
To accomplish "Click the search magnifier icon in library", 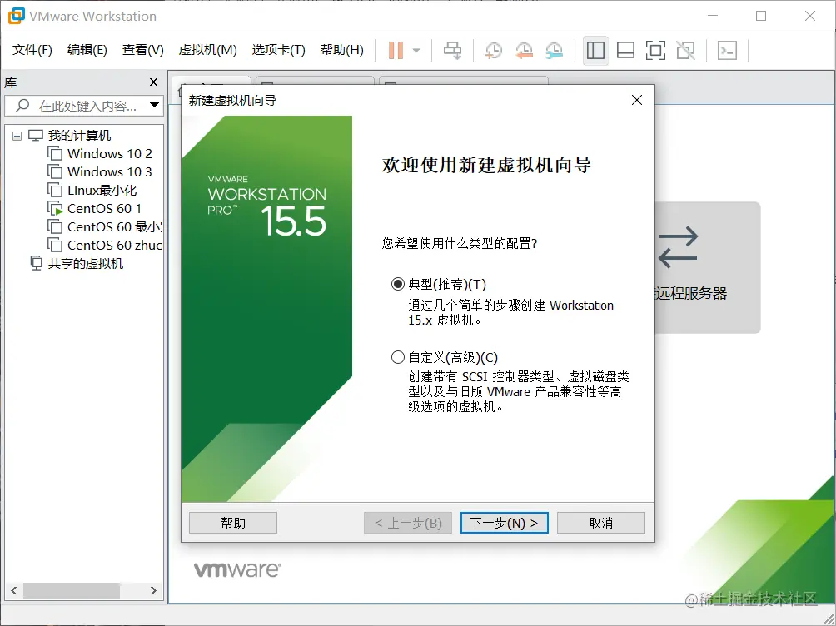I will click(x=22, y=106).
